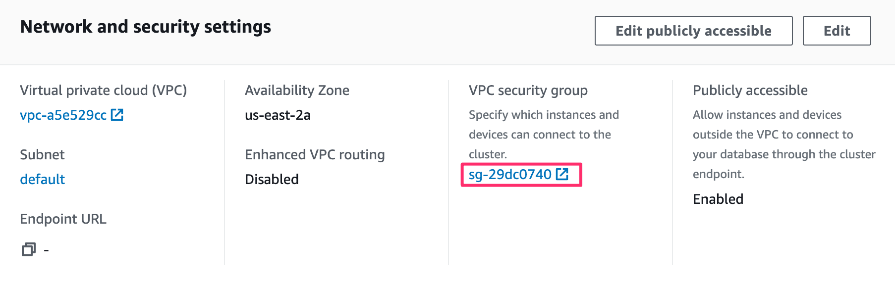Viewport: 895px width, 283px height.
Task: Click the Endpoint URL label
Action: pyautogui.click(x=63, y=219)
